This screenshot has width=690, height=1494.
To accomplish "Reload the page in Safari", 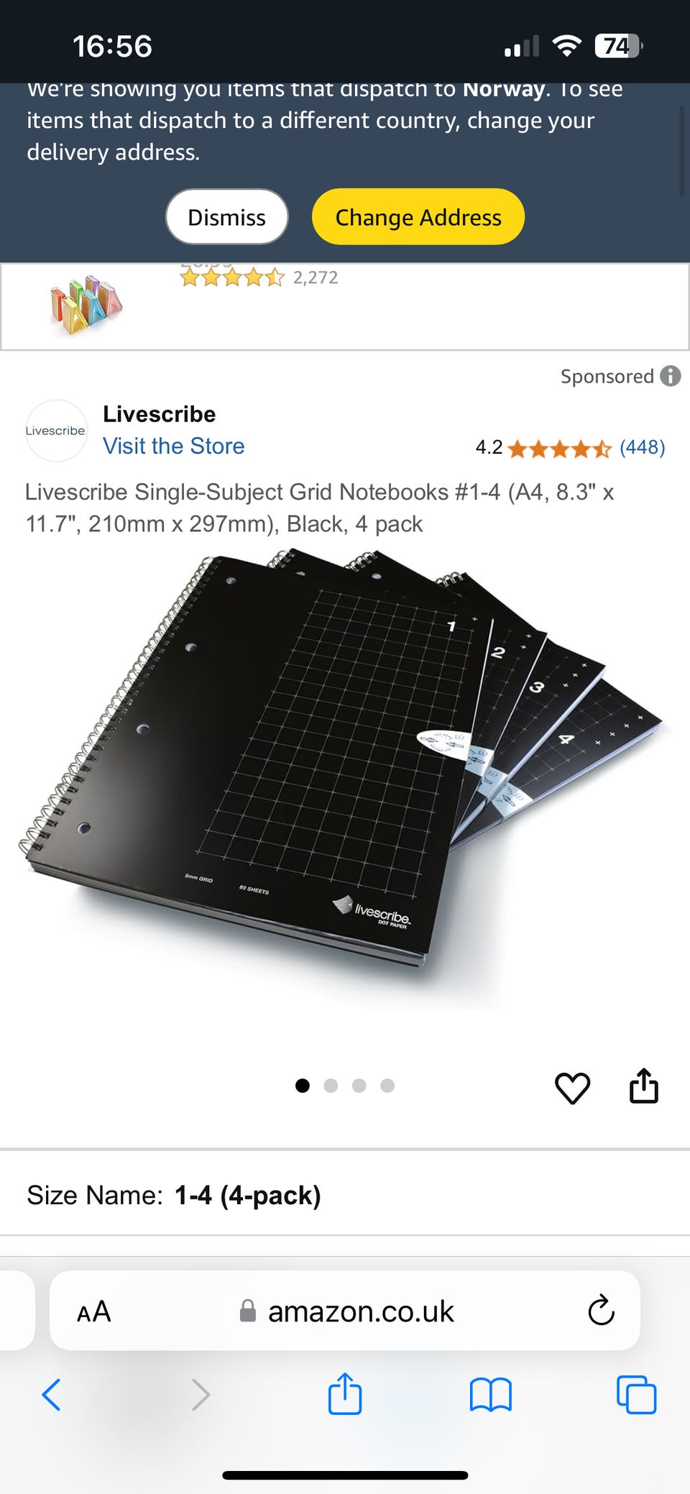I will coord(601,1310).
